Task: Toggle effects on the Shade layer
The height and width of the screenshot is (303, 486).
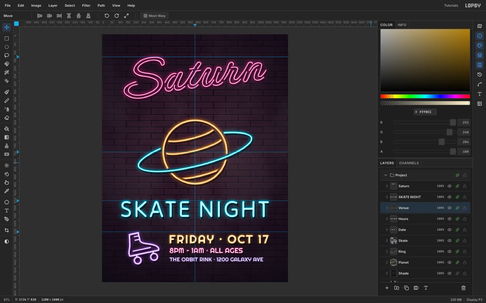Action: tap(457, 273)
